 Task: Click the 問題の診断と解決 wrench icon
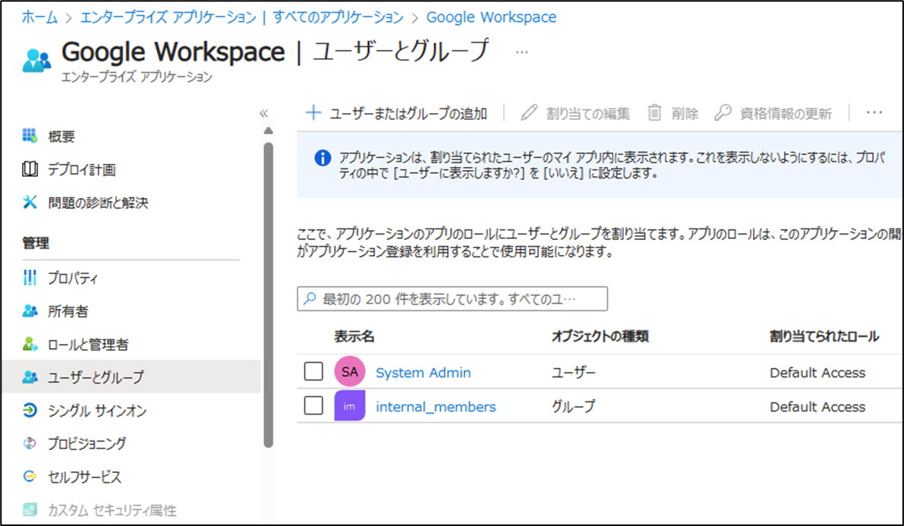coord(30,202)
